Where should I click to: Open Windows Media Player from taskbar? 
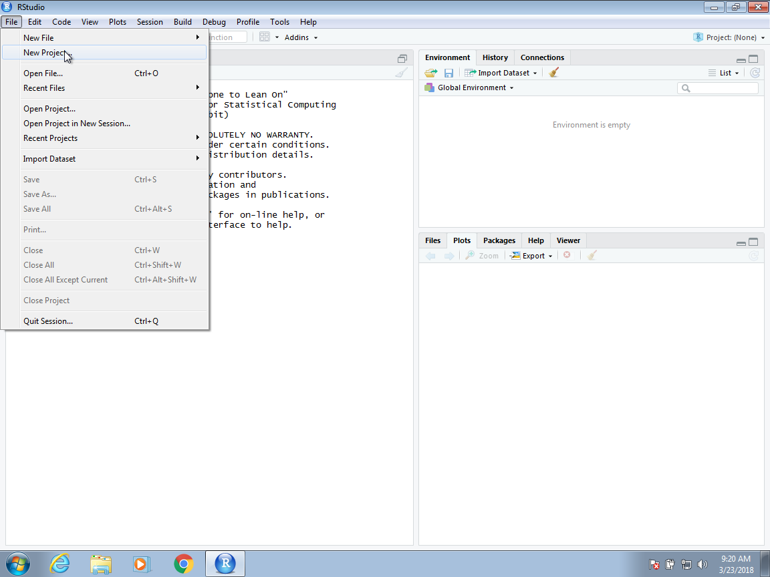click(142, 564)
